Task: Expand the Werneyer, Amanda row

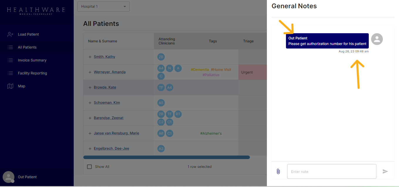Action: pos(90,72)
